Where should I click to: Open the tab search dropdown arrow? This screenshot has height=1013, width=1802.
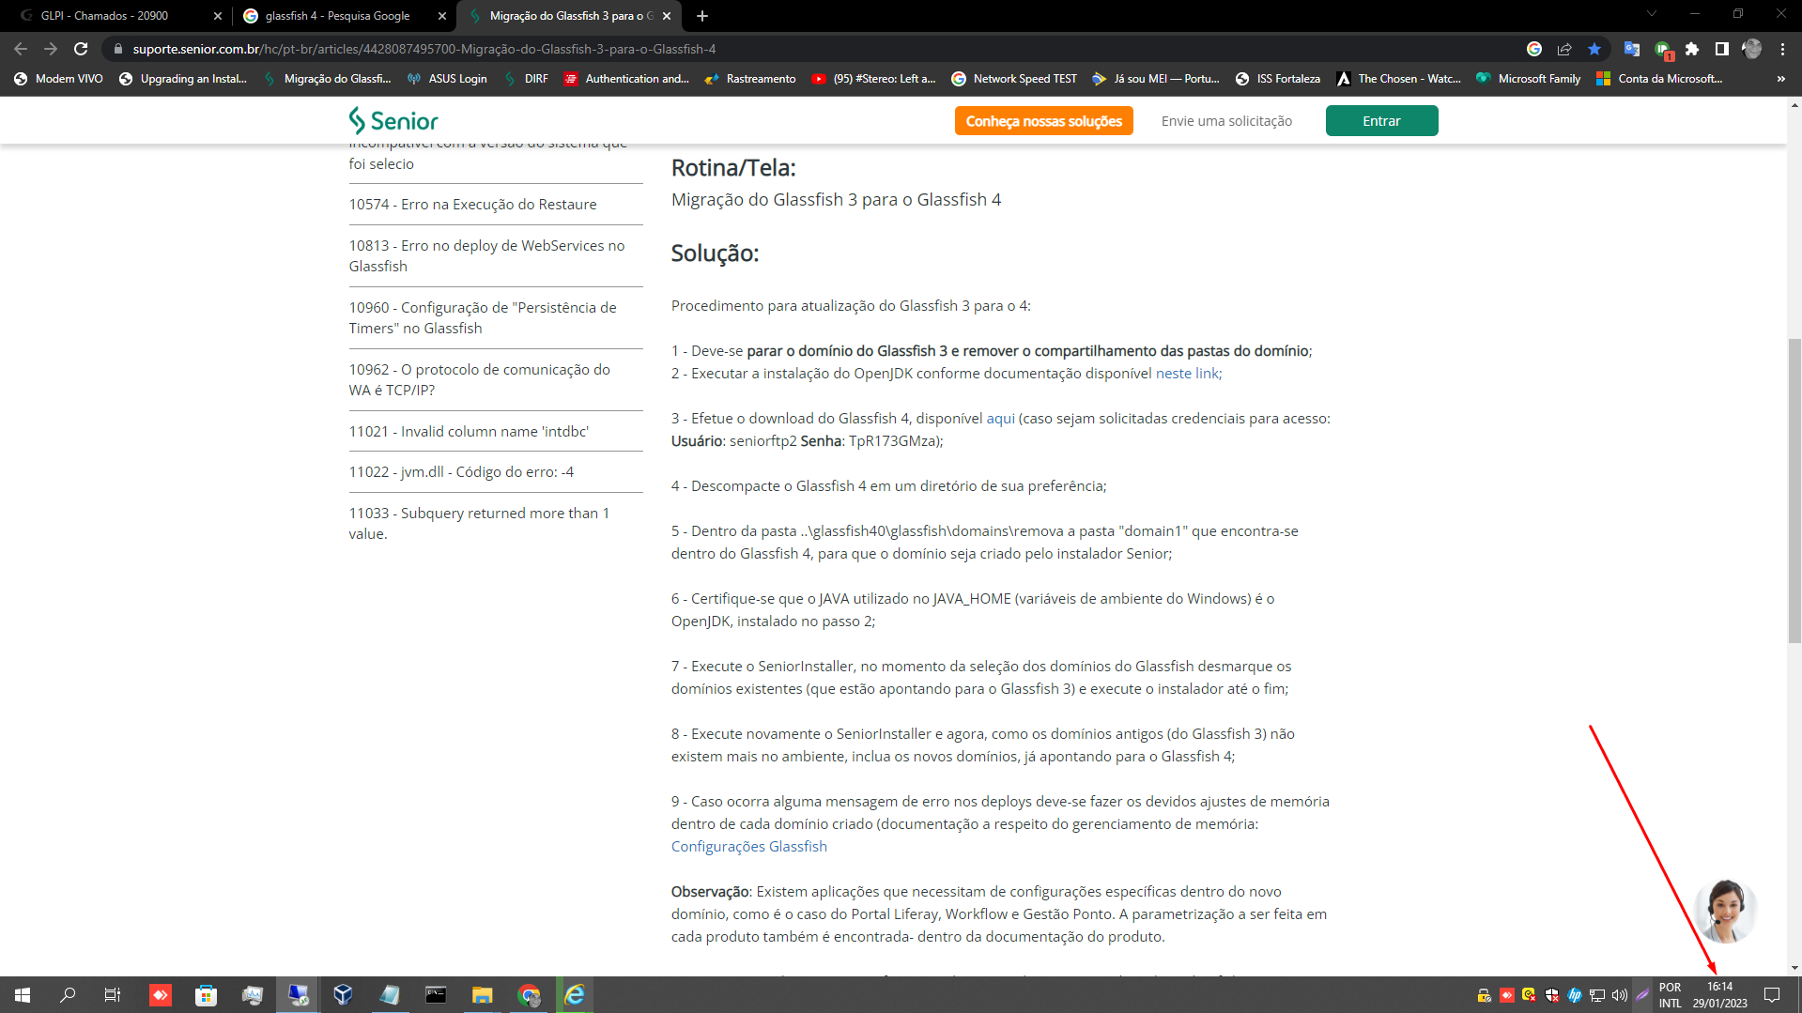(1652, 14)
